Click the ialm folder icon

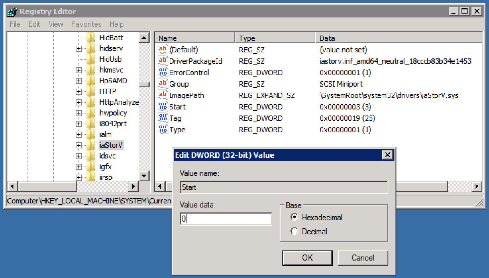91,134
